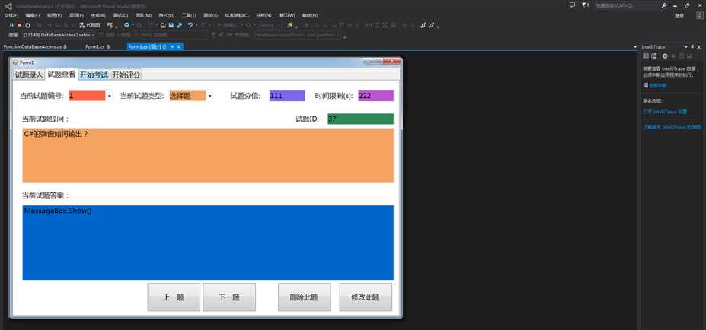Click the orange question text box
The image size is (706, 330).
[x=208, y=156]
